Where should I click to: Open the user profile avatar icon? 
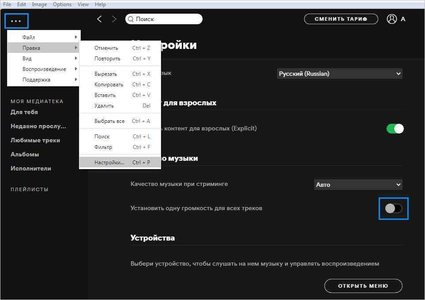[x=391, y=19]
